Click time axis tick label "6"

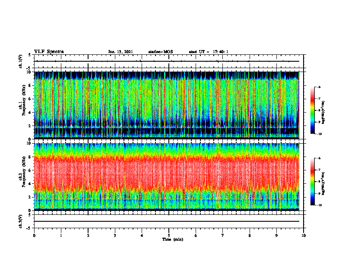196,236
